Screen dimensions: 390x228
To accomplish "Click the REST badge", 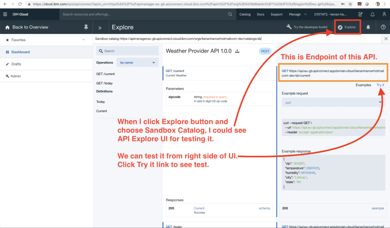I will [265, 51].
